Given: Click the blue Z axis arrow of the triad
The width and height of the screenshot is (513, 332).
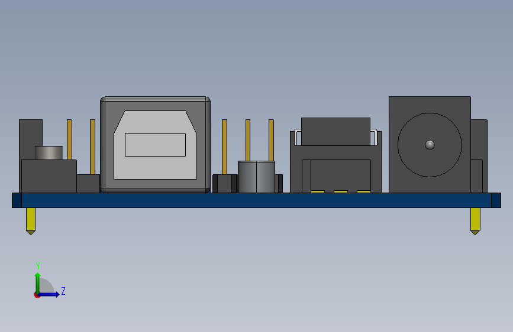Looking at the screenshot, I should click(x=49, y=294).
